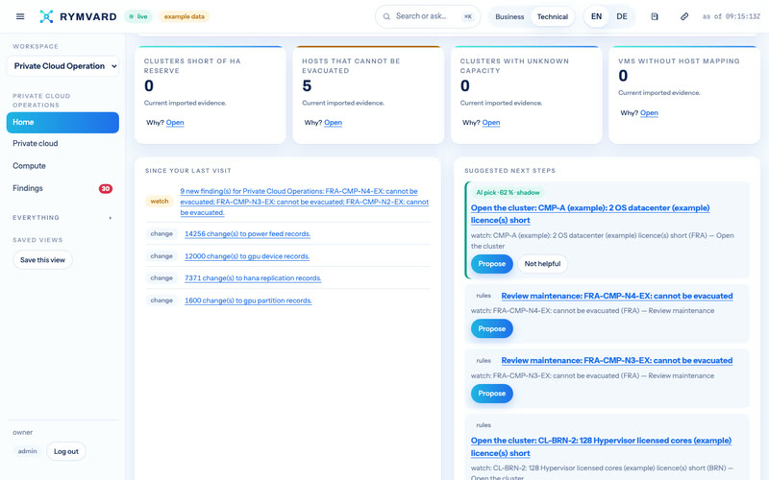Click the Log out button
769x480 pixels.
click(66, 451)
